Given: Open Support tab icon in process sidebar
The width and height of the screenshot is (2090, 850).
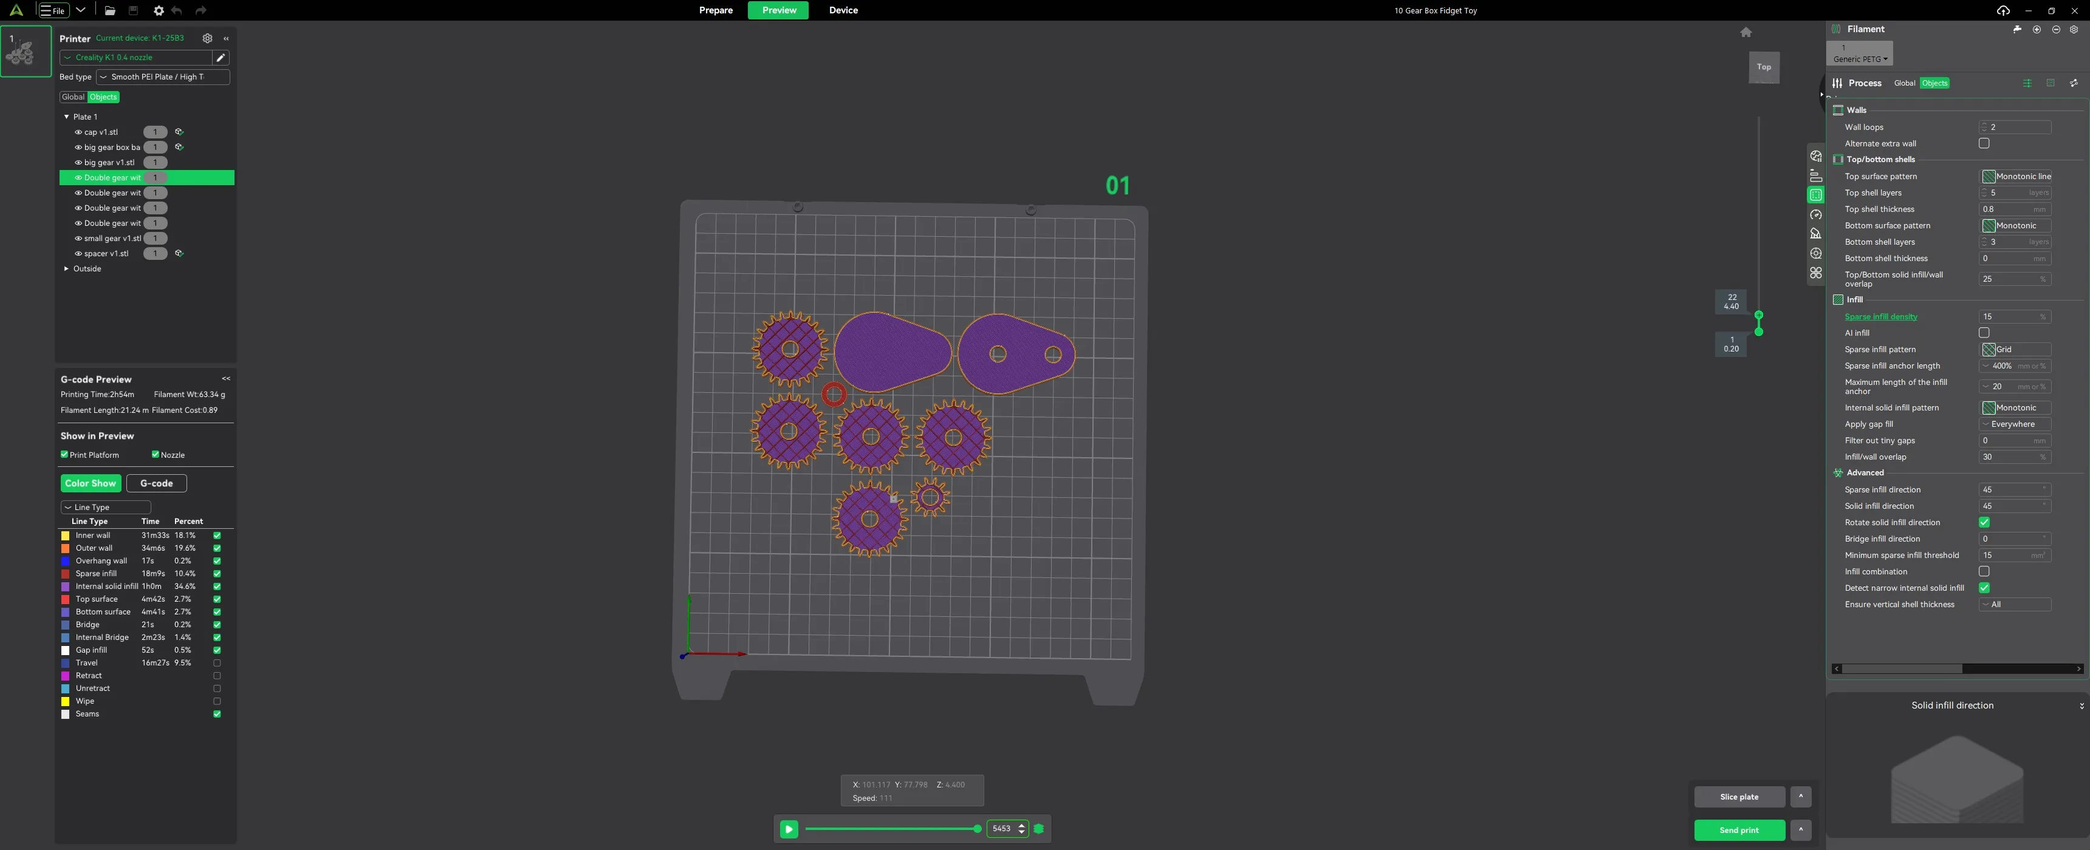Looking at the screenshot, I should pyautogui.click(x=1816, y=234).
